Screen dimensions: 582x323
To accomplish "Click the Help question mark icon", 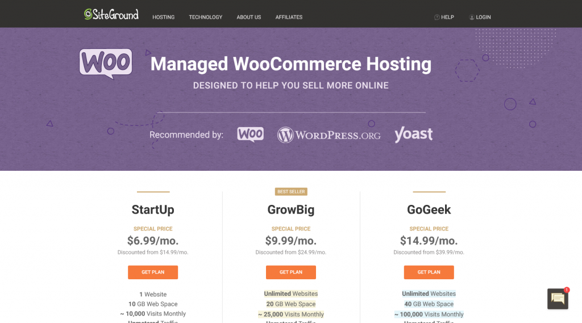I will point(437,17).
